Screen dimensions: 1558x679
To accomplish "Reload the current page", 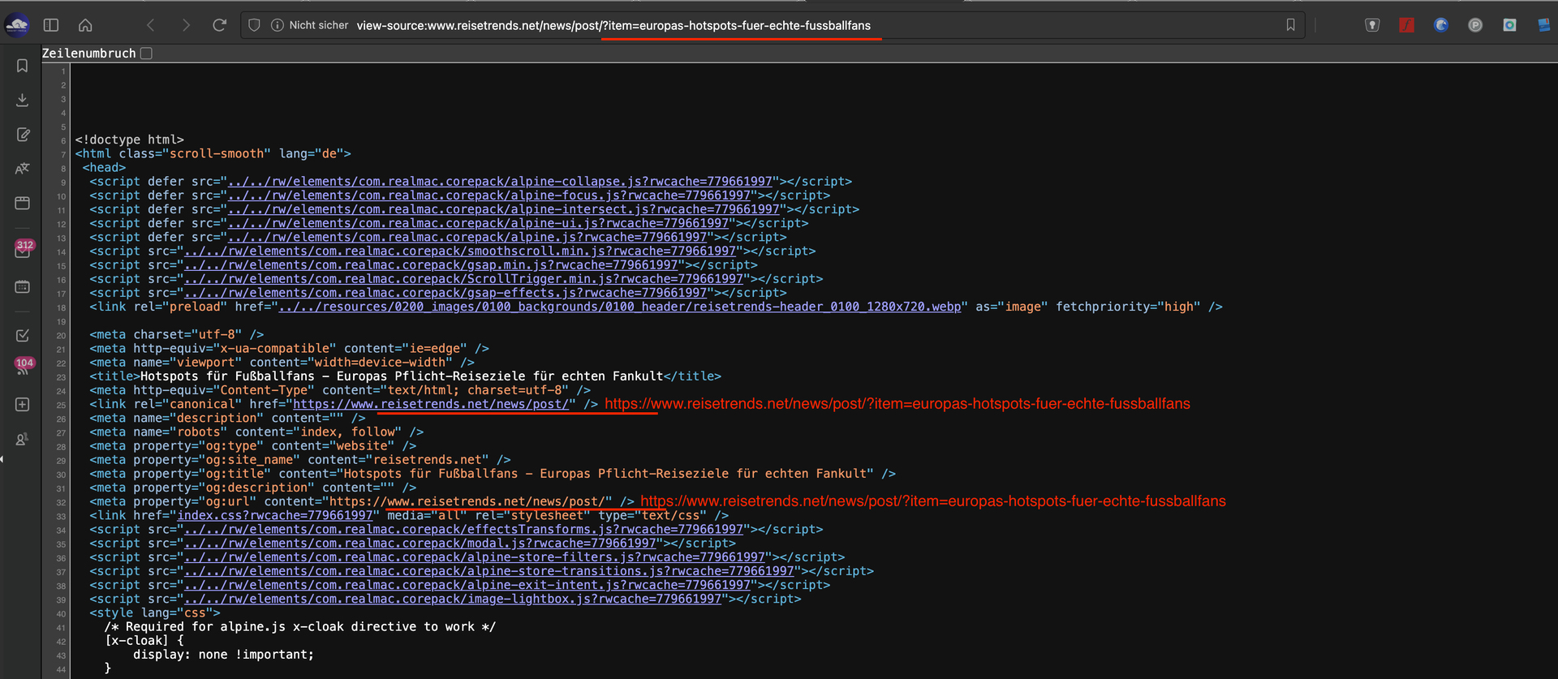I will point(220,25).
